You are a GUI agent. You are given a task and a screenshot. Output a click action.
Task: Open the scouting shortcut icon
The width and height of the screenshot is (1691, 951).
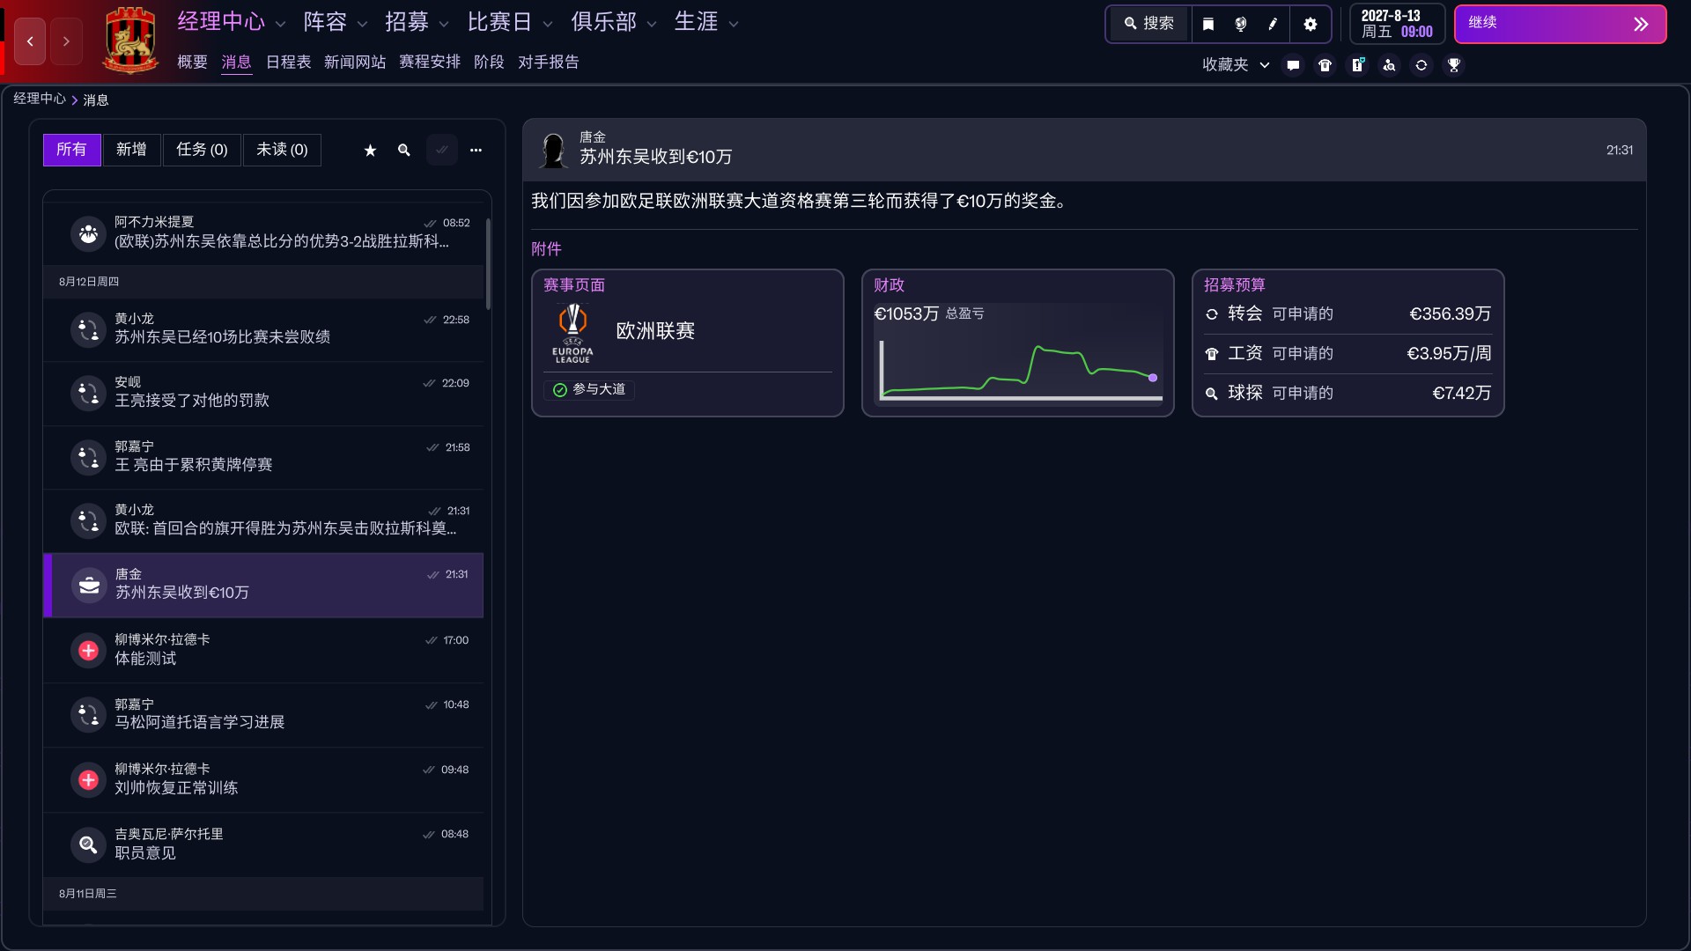(1389, 65)
